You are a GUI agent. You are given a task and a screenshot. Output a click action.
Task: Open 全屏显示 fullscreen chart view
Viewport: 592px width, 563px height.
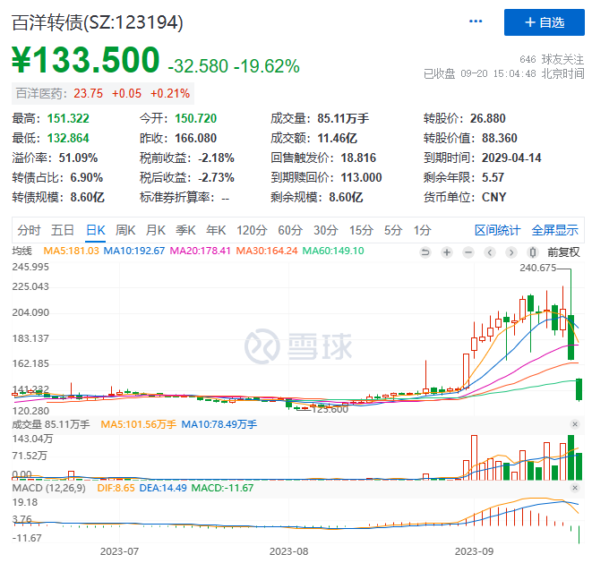(x=554, y=230)
